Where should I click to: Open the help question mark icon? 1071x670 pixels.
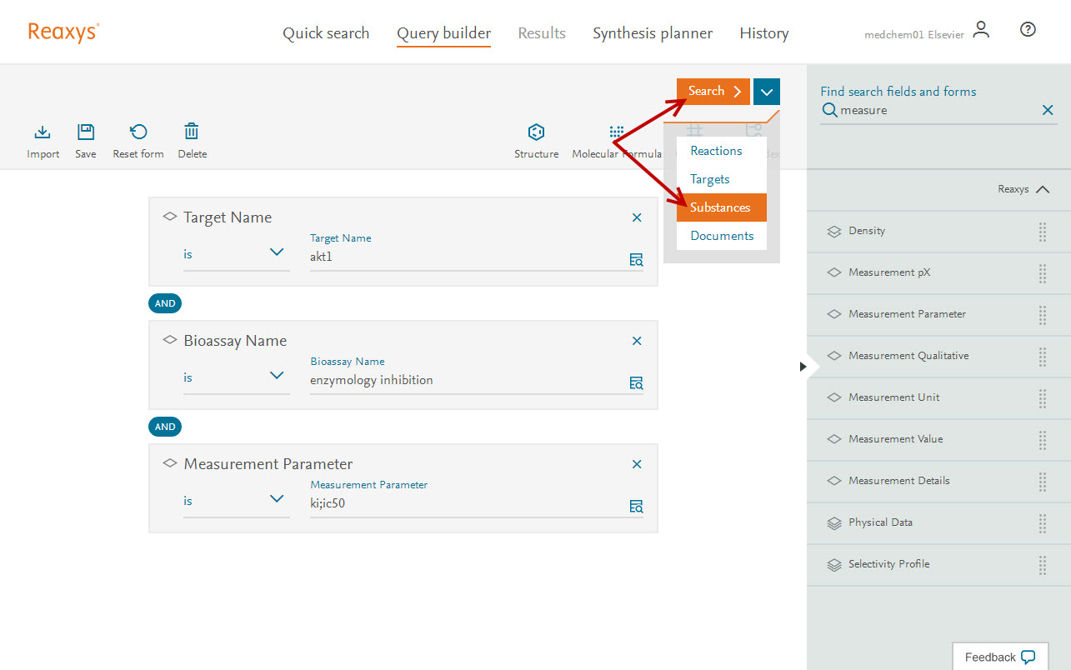[1028, 30]
